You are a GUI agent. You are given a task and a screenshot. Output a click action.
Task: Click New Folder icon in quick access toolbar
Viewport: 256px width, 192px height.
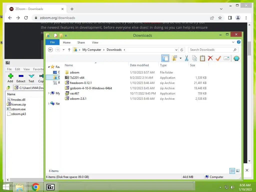point(61,35)
